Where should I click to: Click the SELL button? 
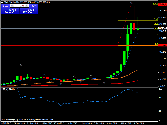[x=5, y=6]
